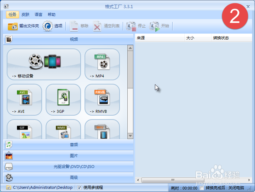Choose the MP4 conversion format
Screen dimensions: 255x192
click(102, 64)
